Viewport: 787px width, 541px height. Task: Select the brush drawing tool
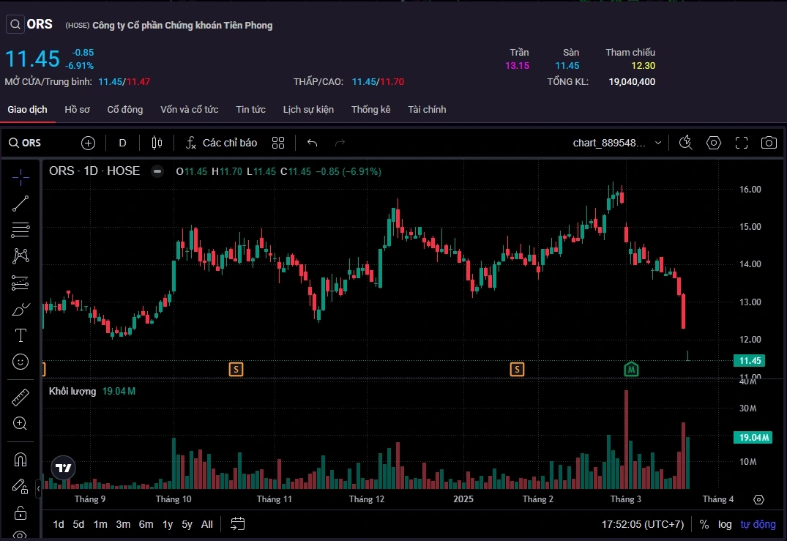click(x=20, y=309)
